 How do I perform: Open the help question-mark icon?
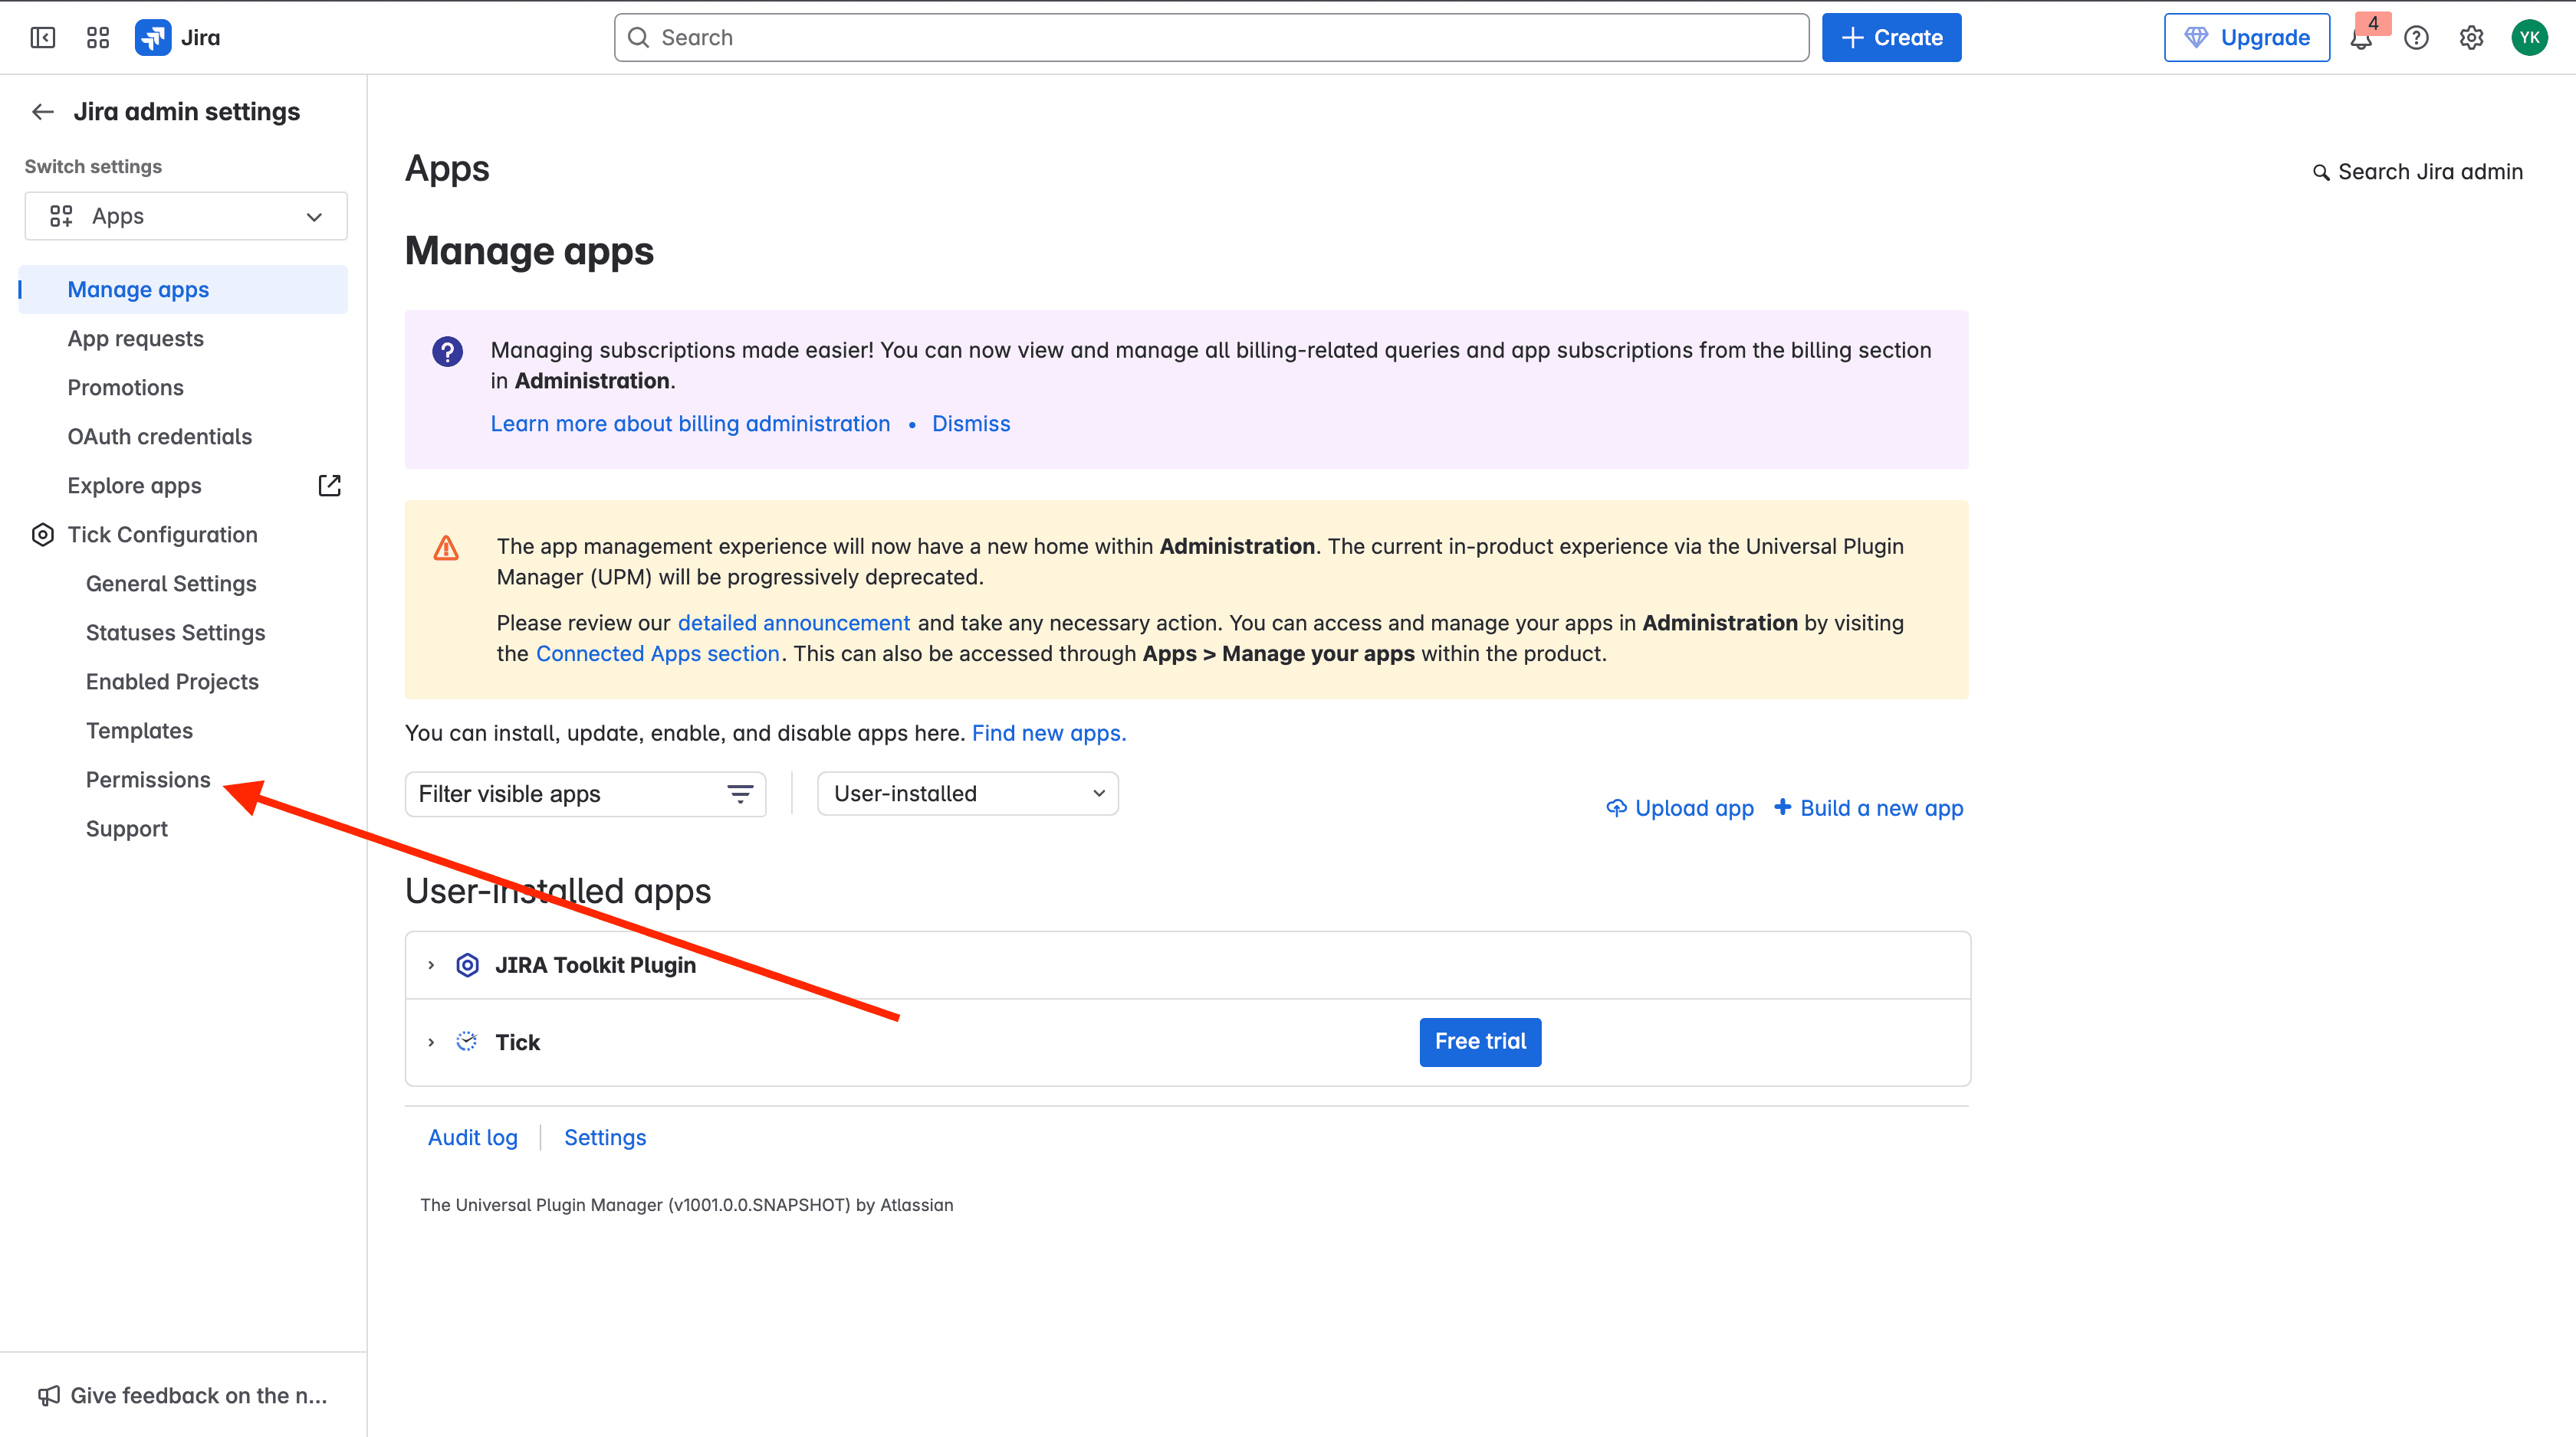click(2416, 38)
